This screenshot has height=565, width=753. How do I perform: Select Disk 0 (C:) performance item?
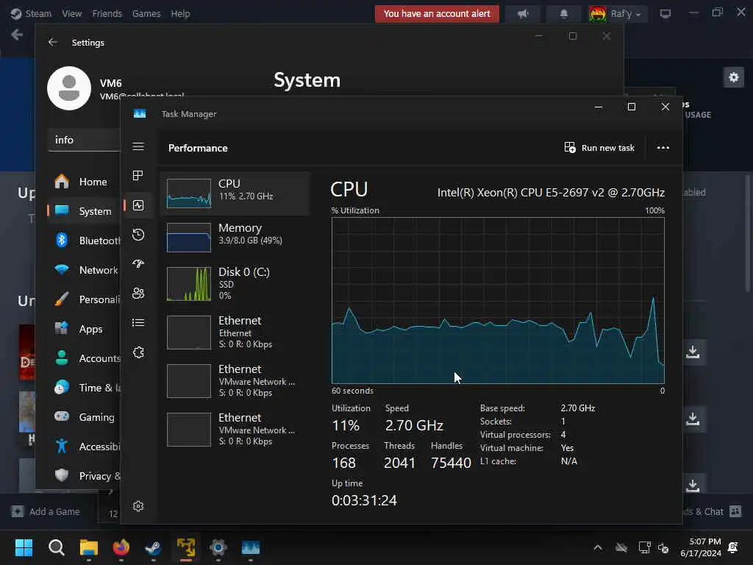click(x=235, y=283)
